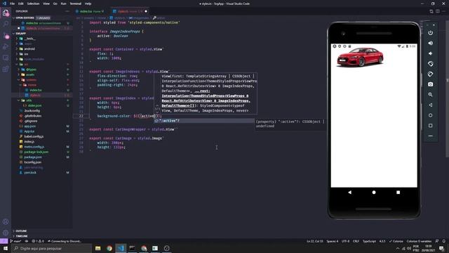Click the emulator volume up button

[x=430, y=44]
